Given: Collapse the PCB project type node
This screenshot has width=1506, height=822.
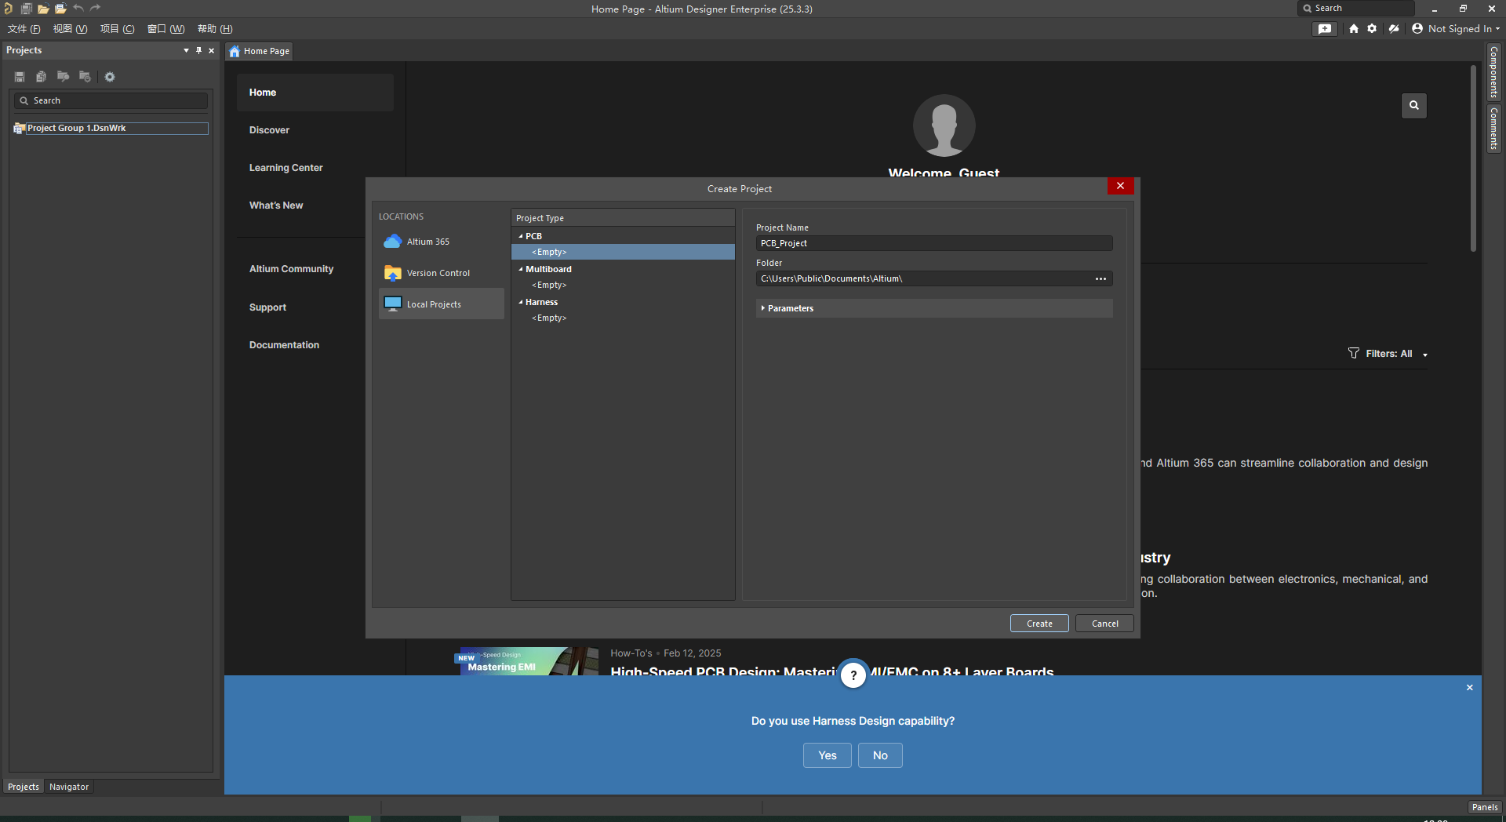Looking at the screenshot, I should click(521, 236).
